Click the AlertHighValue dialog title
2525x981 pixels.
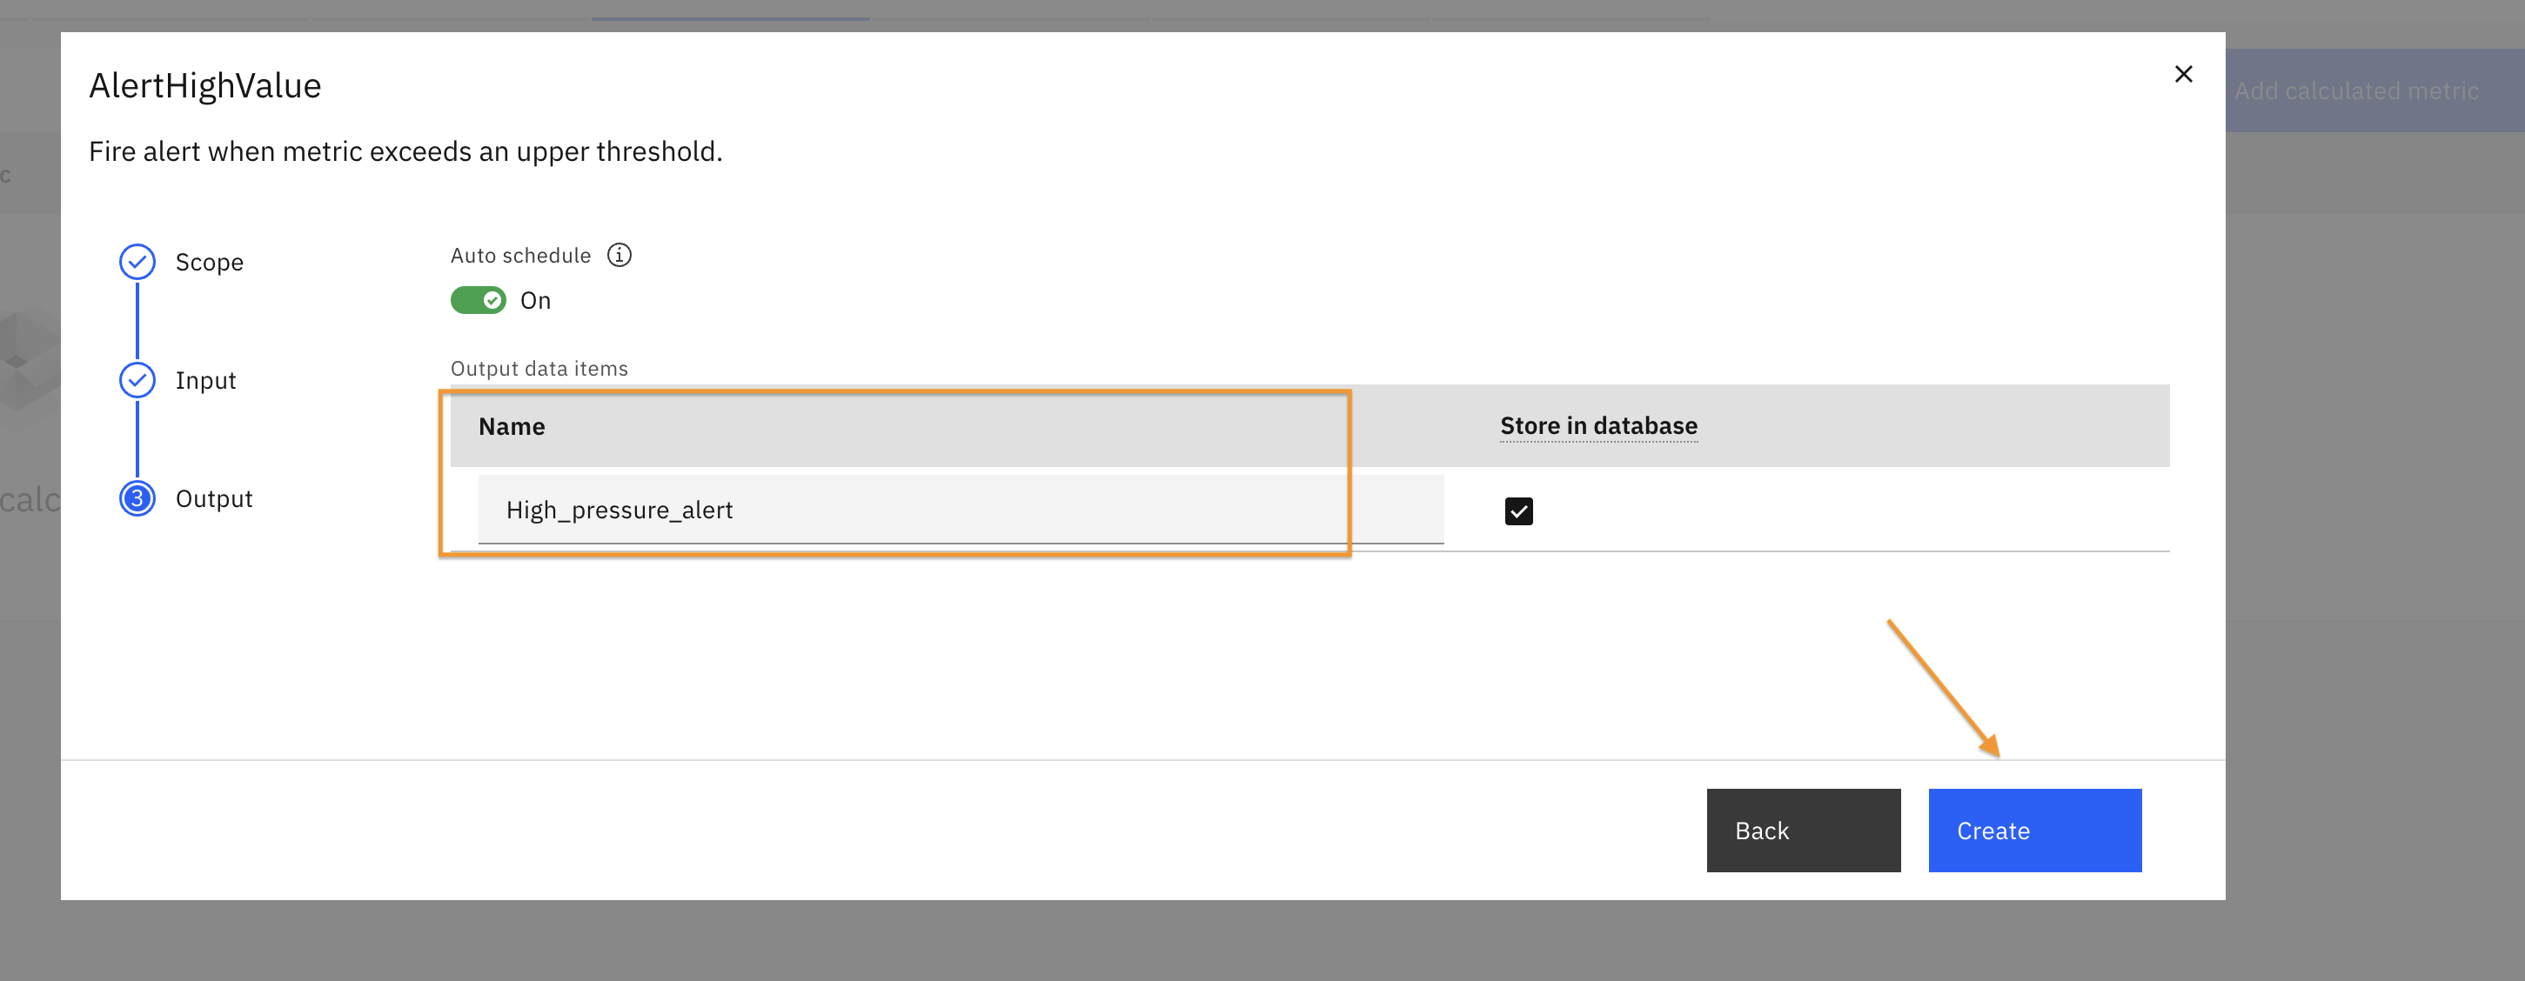pyautogui.click(x=204, y=86)
